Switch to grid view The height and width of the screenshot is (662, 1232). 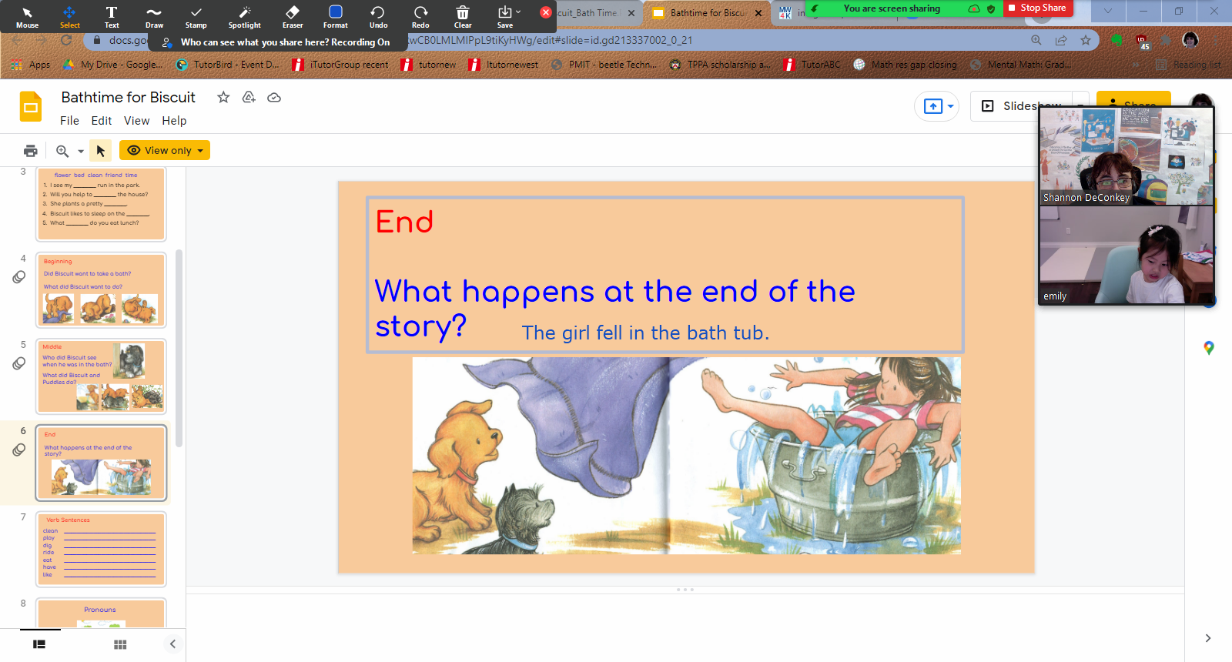pos(120,644)
